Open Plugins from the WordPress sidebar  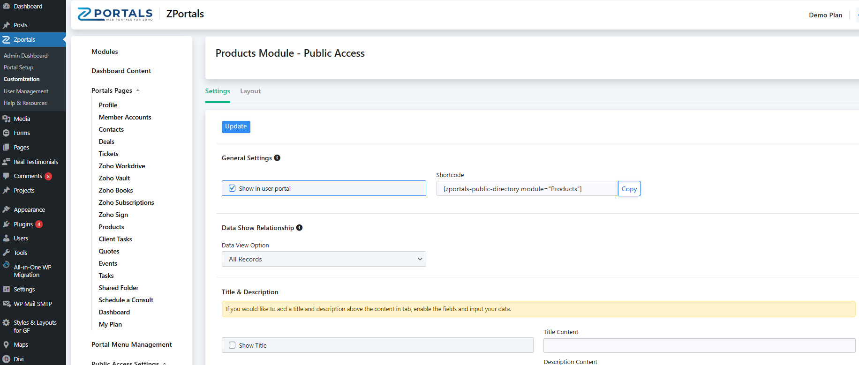point(23,224)
